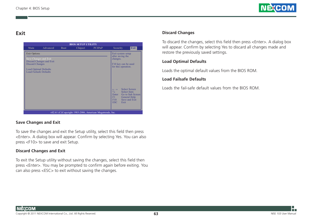Image resolution: width=312 pixels, height=220 pixels.
Task: Switch to the Boot tab
Action: click(x=64, y=48)
